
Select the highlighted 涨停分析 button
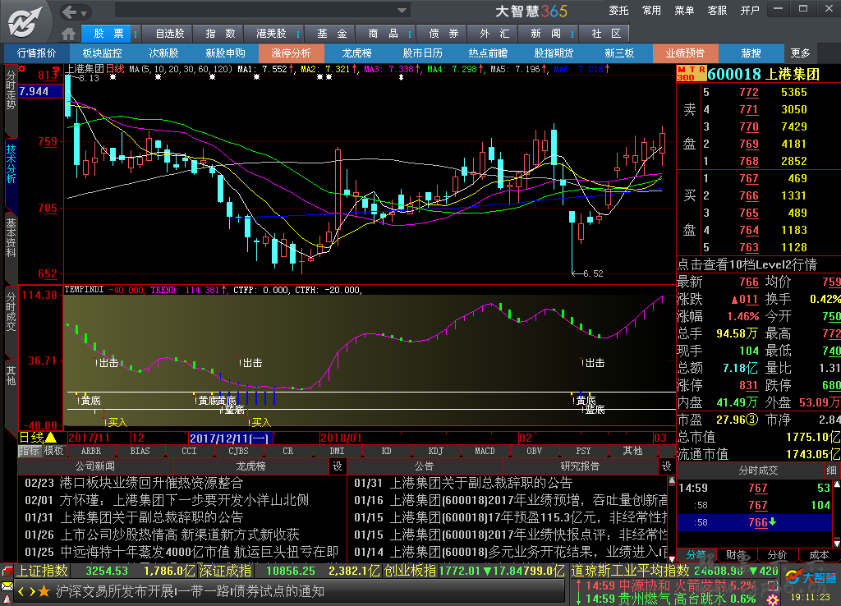point(291,53)
